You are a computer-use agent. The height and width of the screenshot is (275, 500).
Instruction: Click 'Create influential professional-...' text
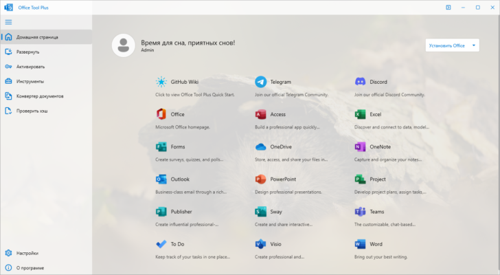pyautogui.click(x=187, y=225)
